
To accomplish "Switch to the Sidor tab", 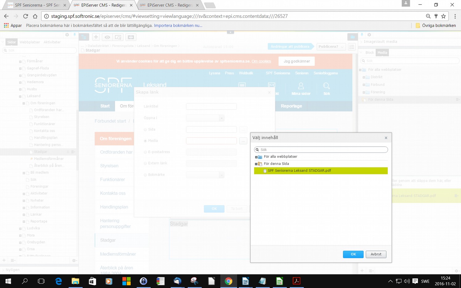I will [x=11, y=42].
